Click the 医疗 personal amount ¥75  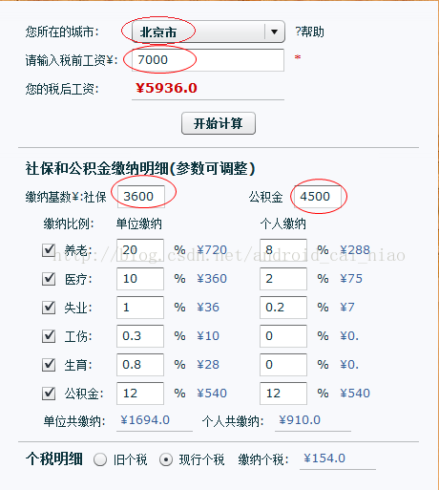(x=351, y=279)
